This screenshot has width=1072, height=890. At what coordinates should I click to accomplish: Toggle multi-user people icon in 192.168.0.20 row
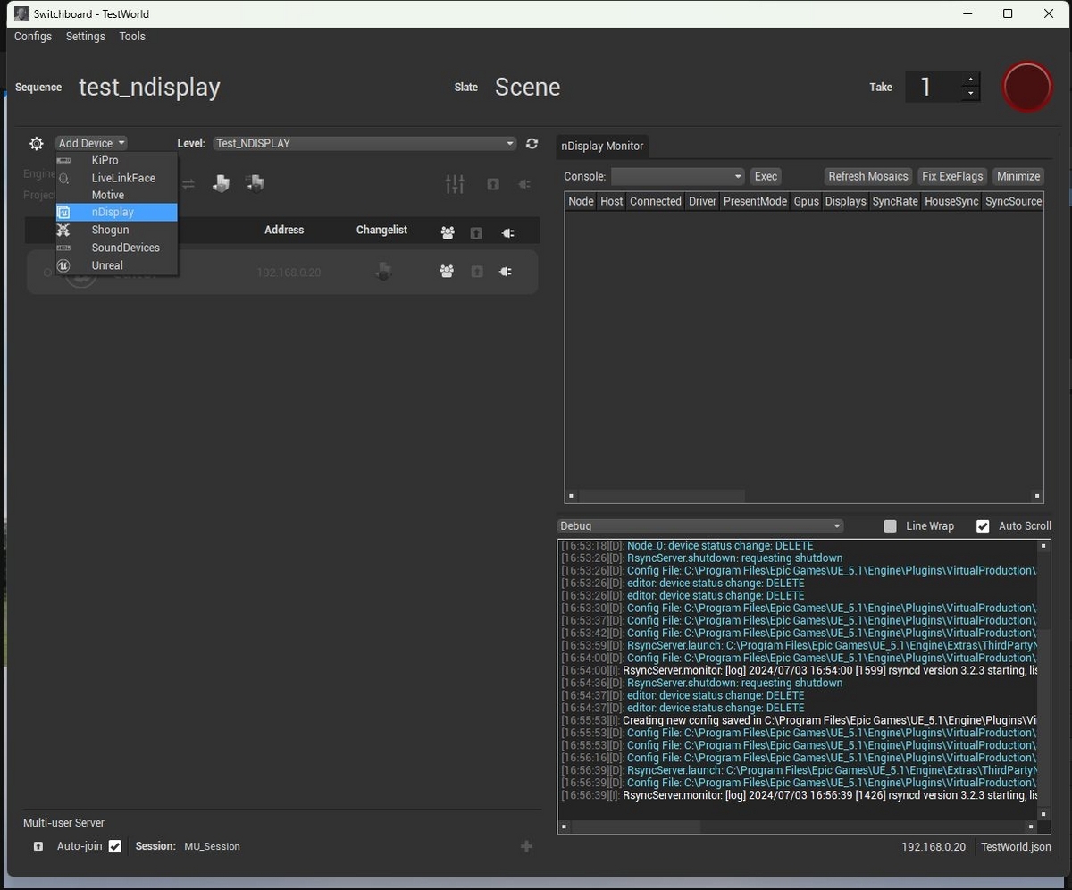447,272
